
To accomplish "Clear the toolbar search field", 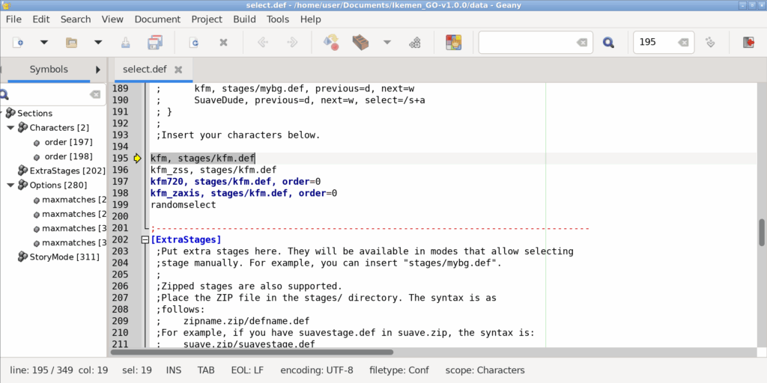I will coord(582,43).
